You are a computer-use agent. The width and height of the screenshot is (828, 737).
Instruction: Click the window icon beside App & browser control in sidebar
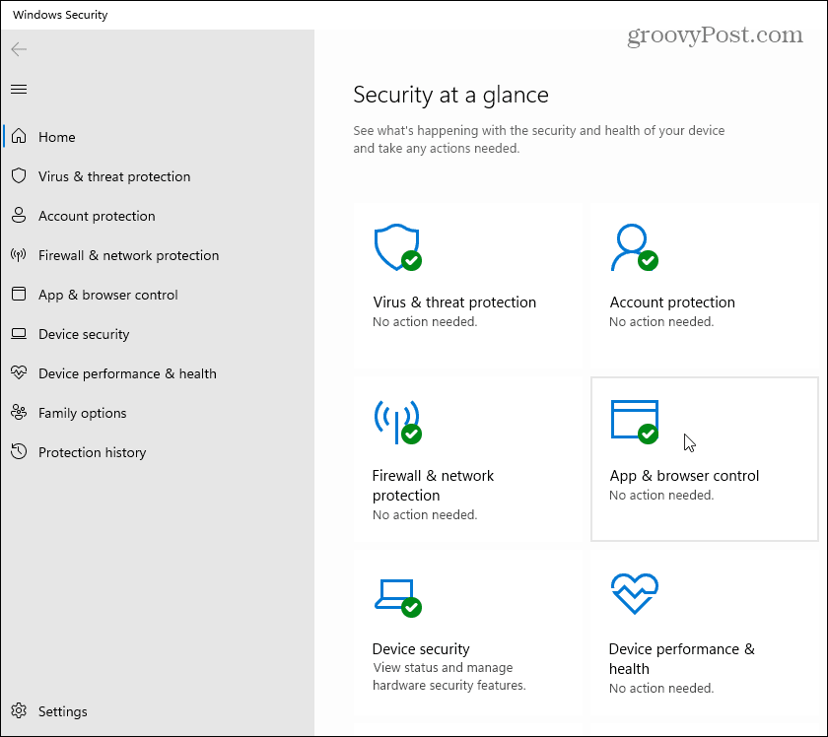point(19,294)
